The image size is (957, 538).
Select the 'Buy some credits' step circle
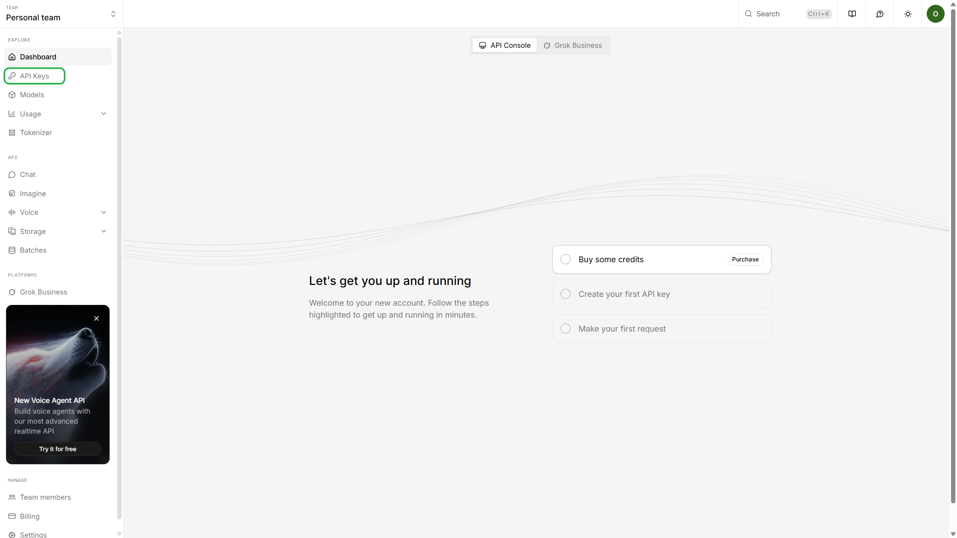pyautogui.click(x=565, y=259)
